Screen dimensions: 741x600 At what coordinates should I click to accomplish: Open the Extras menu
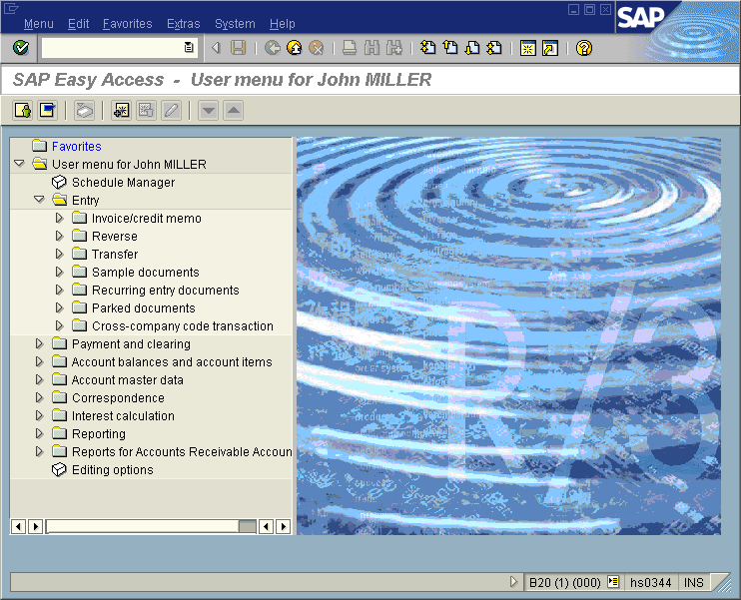click(x=183, y=24)
